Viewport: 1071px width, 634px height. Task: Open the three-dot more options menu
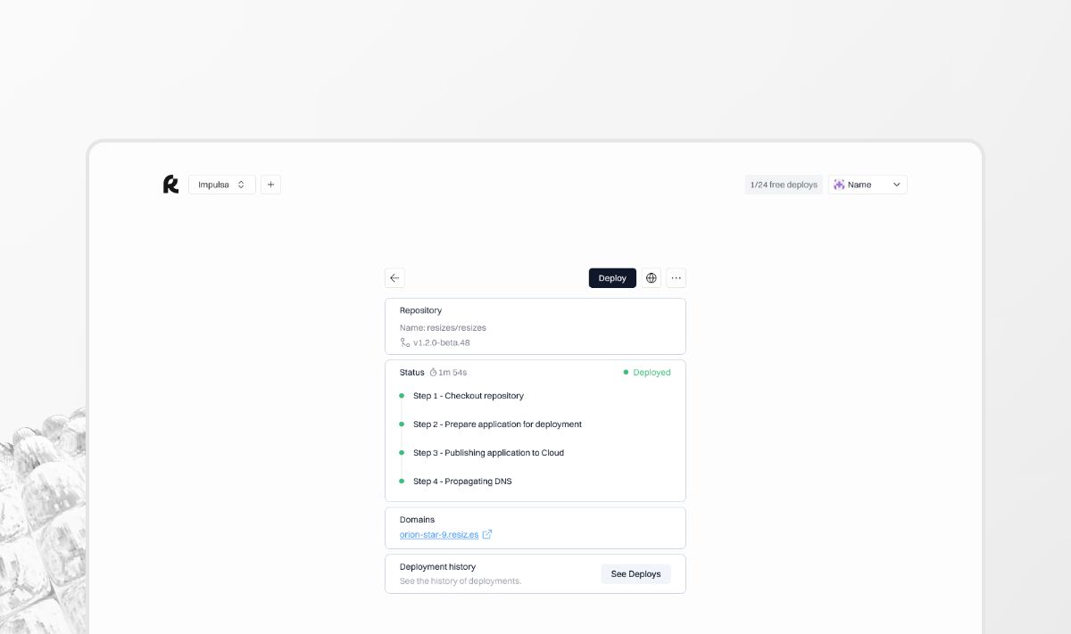tap(676, 278)
